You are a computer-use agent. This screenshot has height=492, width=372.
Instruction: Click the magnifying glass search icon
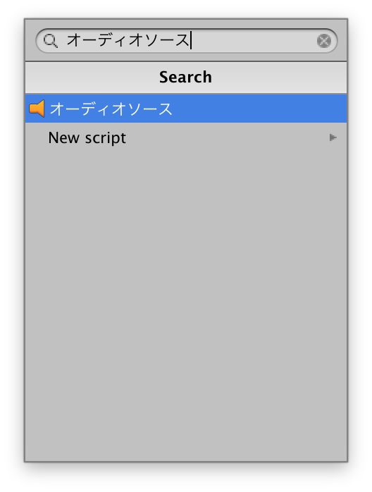[51, 41]
